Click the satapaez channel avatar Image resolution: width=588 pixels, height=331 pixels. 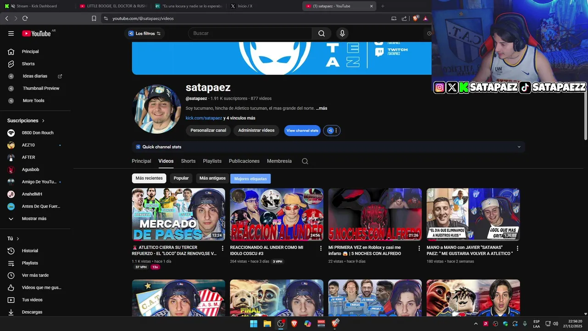click(156, 108)
